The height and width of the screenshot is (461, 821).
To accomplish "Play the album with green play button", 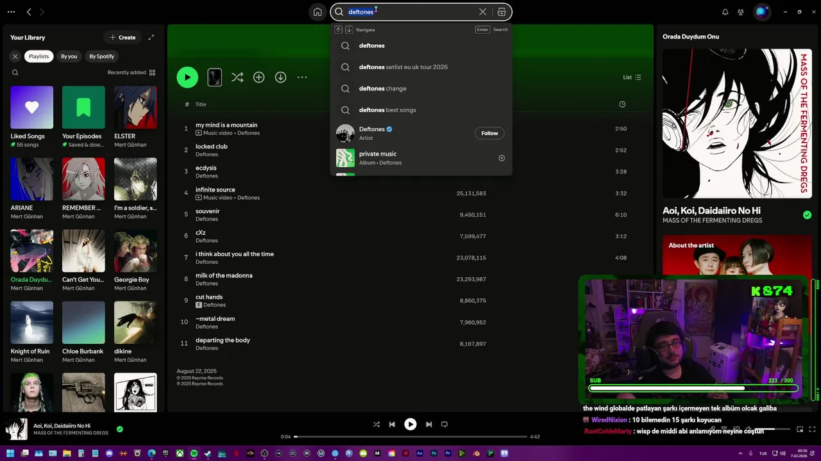I will (x=187, y=77).
